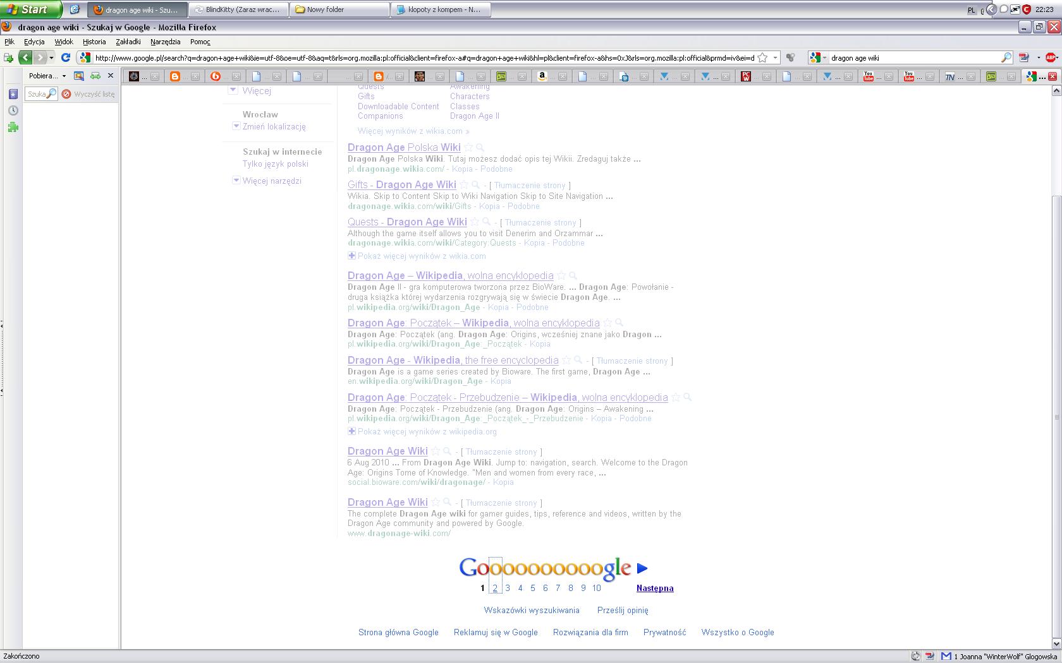This screenshot has height=663, width=1062.
Task: Star the Dragon Age: Początek – Wikipedia result
Action: point(608,323)
